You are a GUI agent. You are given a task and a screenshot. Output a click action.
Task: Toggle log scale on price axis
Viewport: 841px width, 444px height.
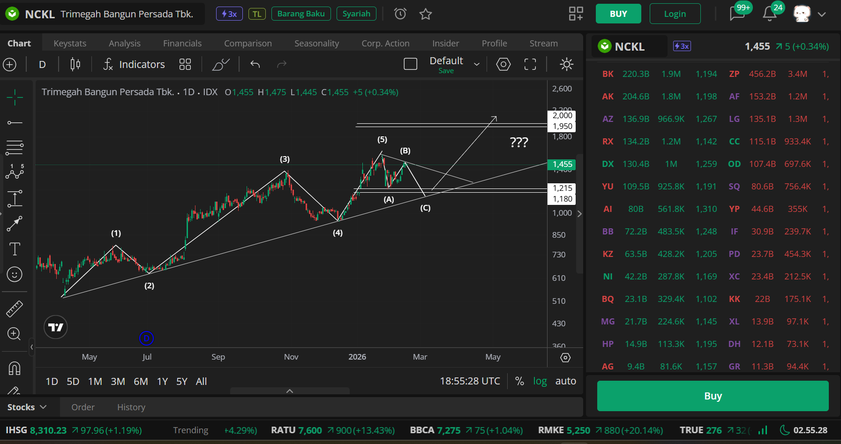[540, 381]
